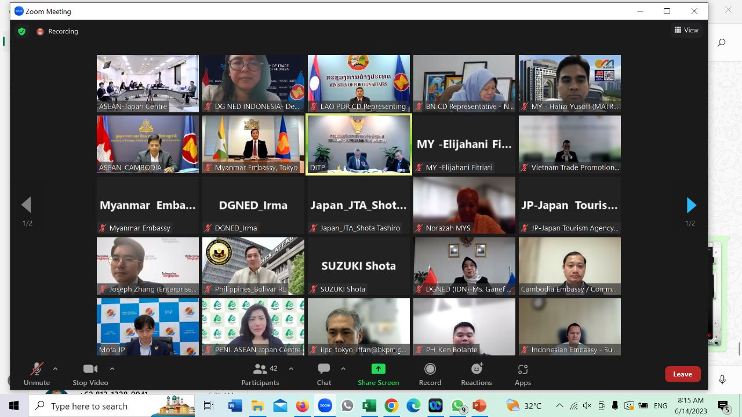The height and width of the screenshot is (417, 742).
Task: Select DGNED (IDN)-Ms. Ganef video tile
Action: tap(464, 266)
